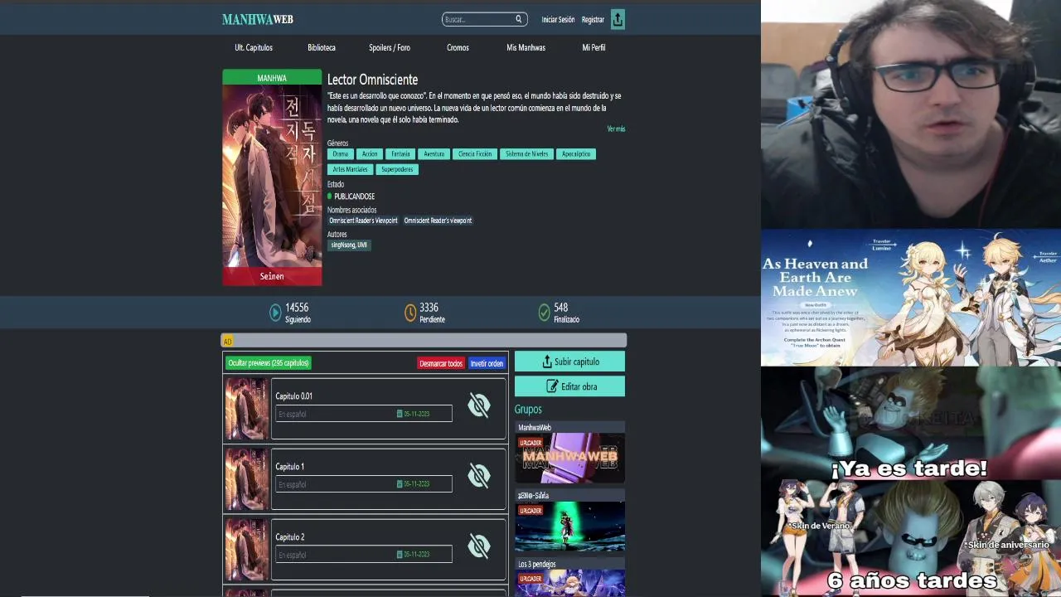The image size is (1061, 597).
Task: Open Capítulo 2 En español entry
Action: tap(364, 555)
